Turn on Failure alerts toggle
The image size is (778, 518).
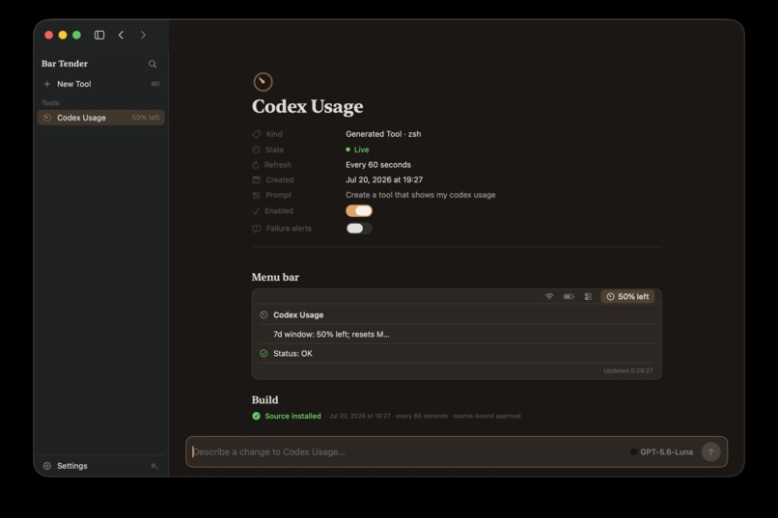pyautogui.click(x=359, y=228)
